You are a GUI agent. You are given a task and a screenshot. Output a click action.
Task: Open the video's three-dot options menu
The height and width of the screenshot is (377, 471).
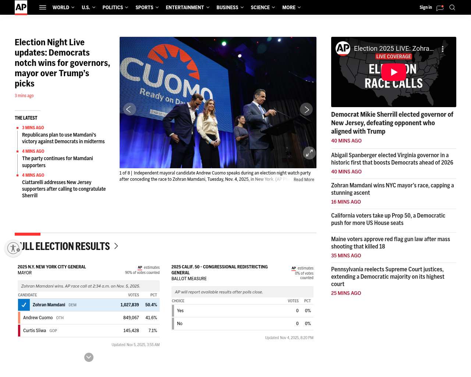tap(443, 49)
